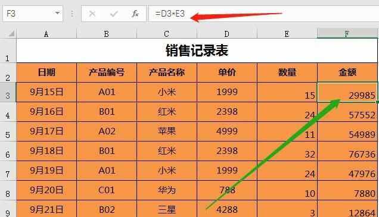This screenshot has height=217, width=379.
Task: Select row 8 header
Action: [x=8, y=190]
